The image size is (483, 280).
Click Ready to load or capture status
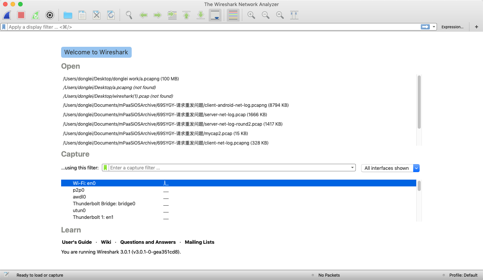click(x=40, y=275)
